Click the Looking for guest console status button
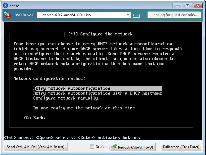This screenshot has width=206, height=155. click(174, 15)
